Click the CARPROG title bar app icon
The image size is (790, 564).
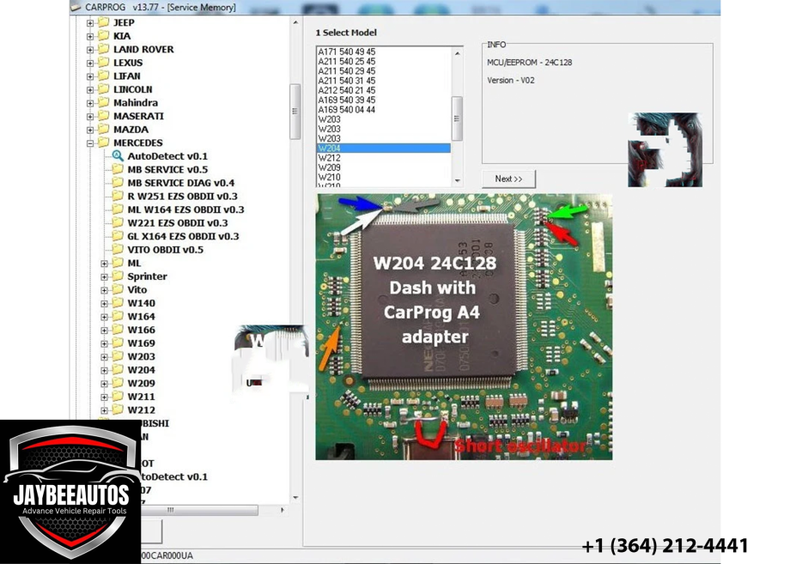click(76, 7)
